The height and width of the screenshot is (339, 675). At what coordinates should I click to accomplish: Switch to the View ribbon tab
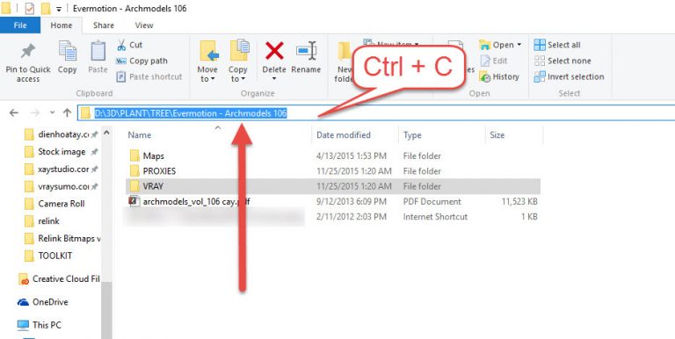coord(144,25)
